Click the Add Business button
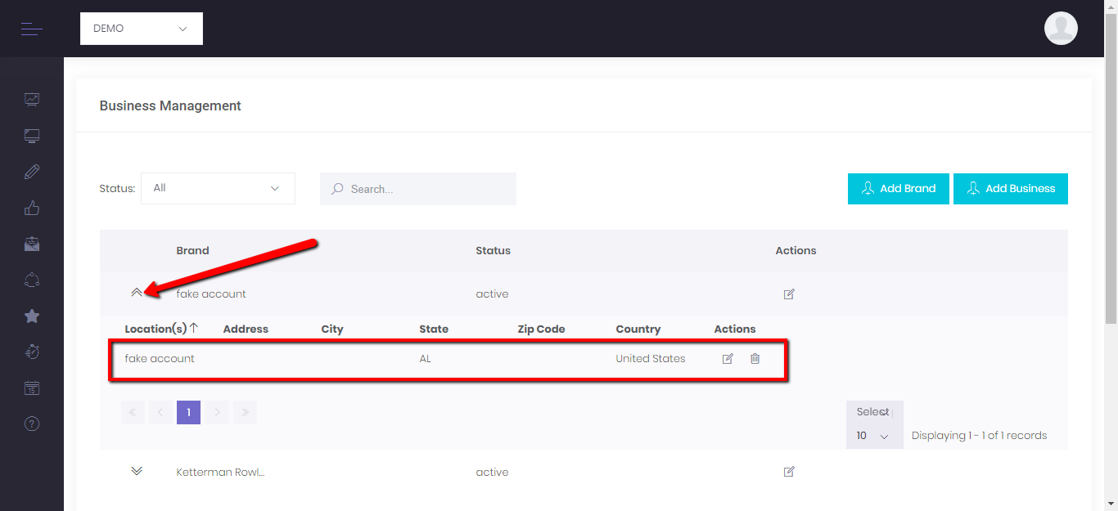 1010,188
